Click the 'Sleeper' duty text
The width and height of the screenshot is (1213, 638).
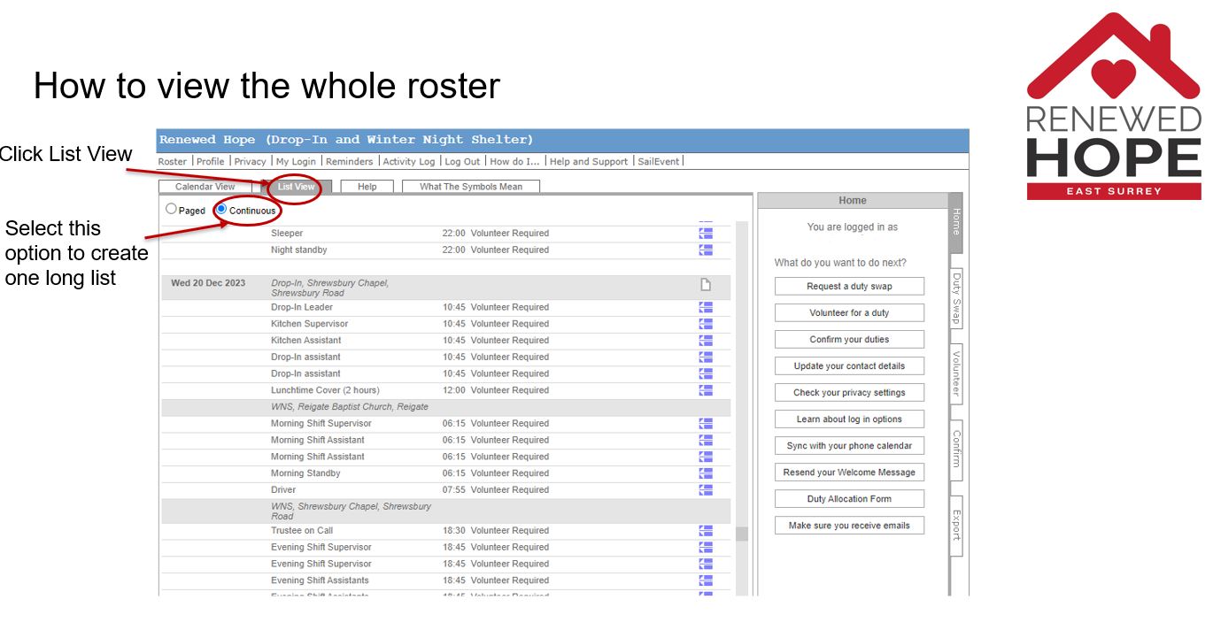click(x=287, y=234)
